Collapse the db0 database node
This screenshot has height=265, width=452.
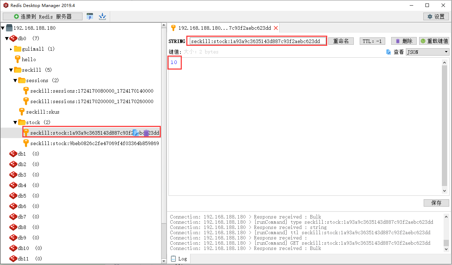[x=7, y=38]
